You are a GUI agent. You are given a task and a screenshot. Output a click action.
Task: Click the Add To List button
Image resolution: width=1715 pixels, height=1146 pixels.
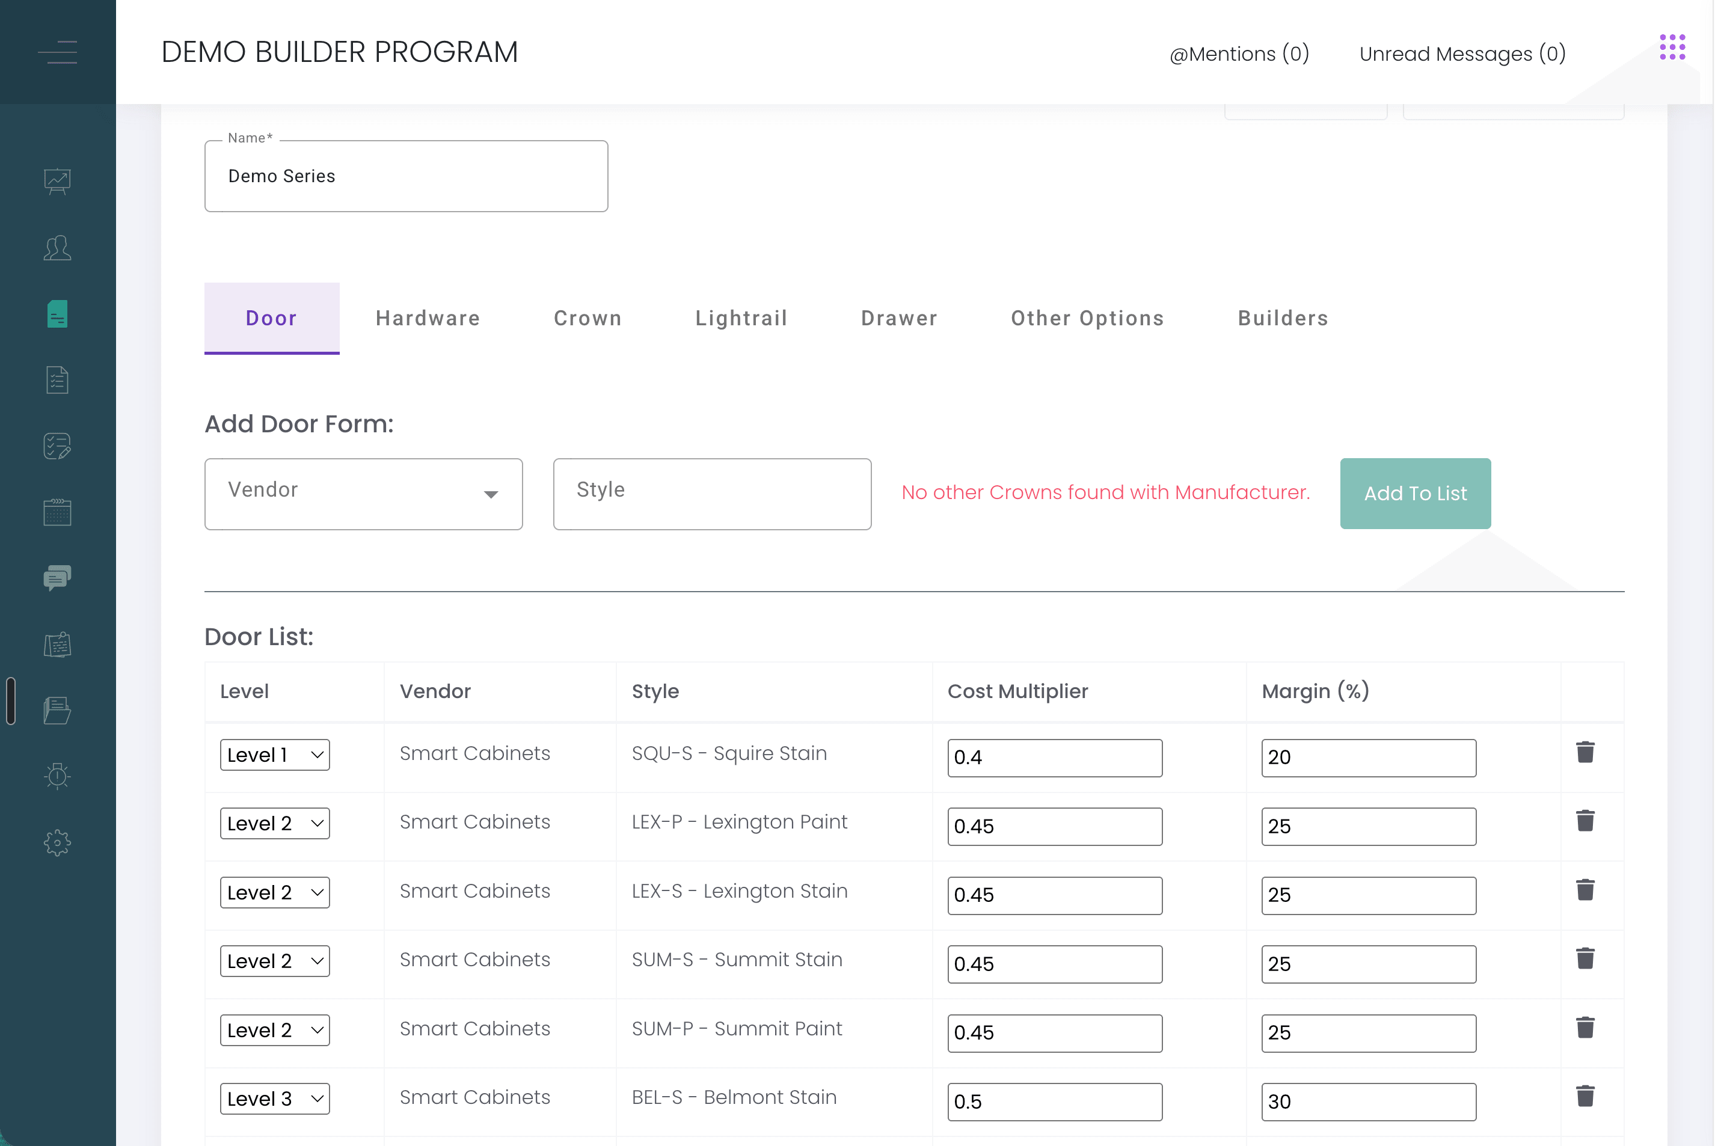(x=1416, y=494)
